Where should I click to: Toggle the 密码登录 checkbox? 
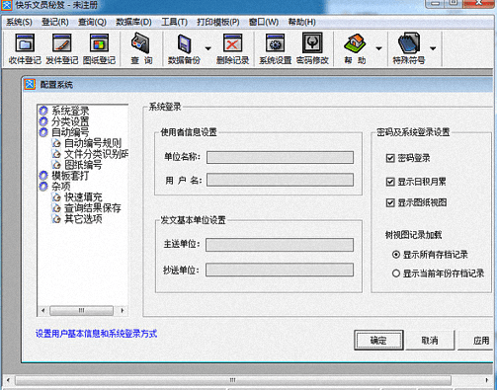click(x=390, y=158)
